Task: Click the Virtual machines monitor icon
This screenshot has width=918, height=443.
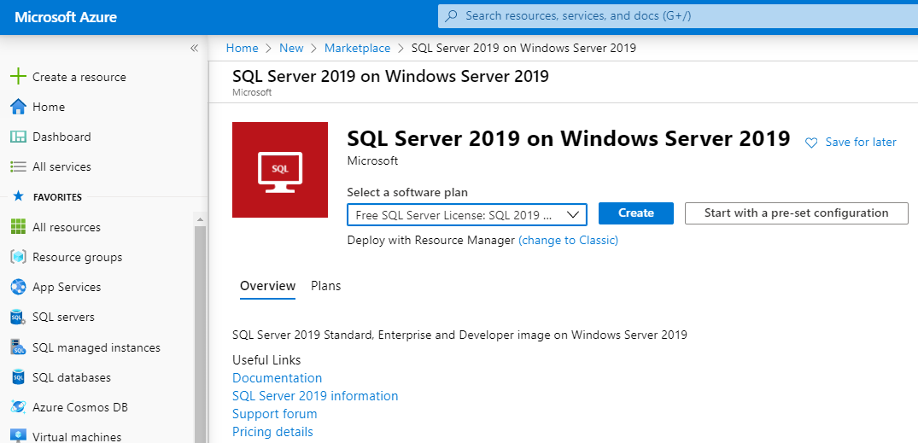Action: point(19,436)
